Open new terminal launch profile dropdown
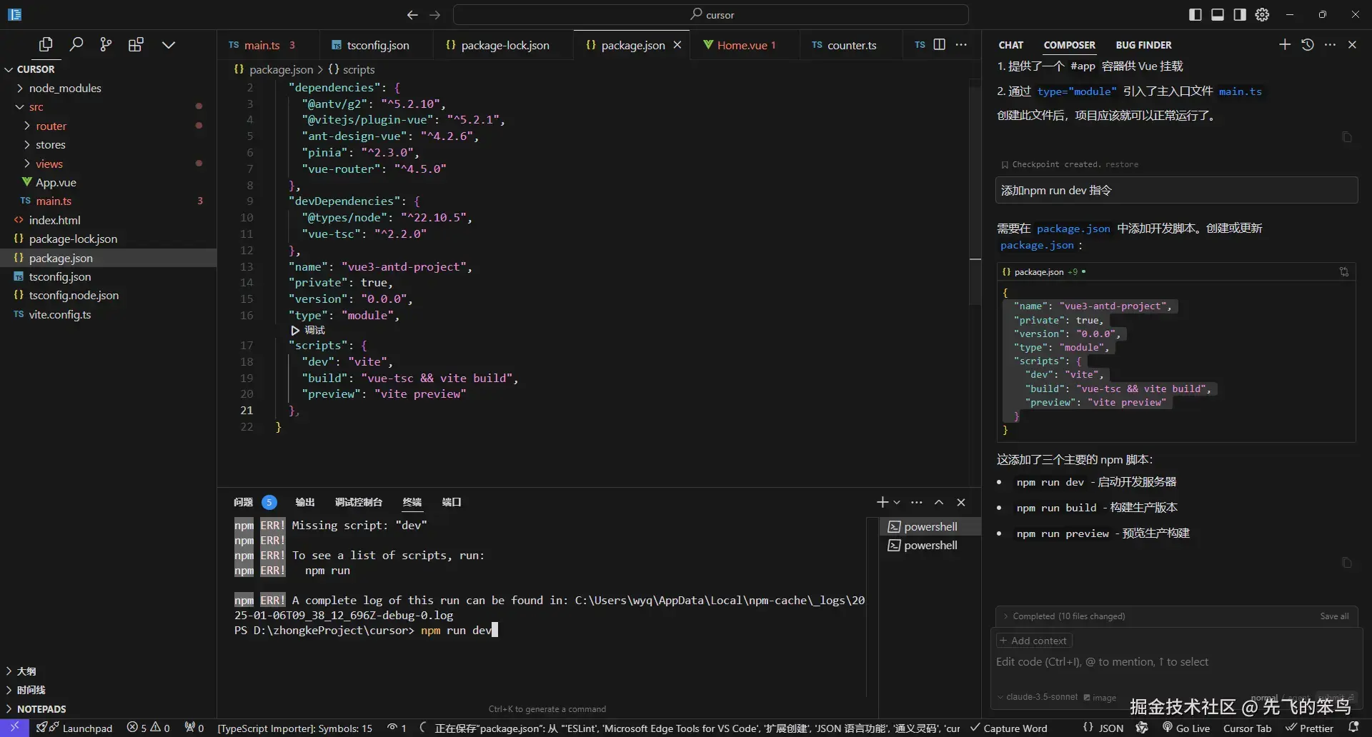The width and height of the screenshot is (1372, 737). coord(897,502)
